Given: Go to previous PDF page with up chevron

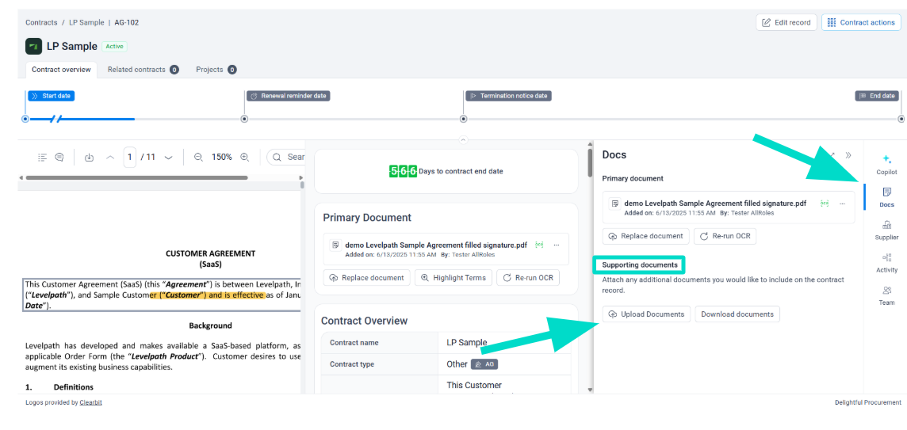Looking at the screenshot, I should [x=110, y=158].
